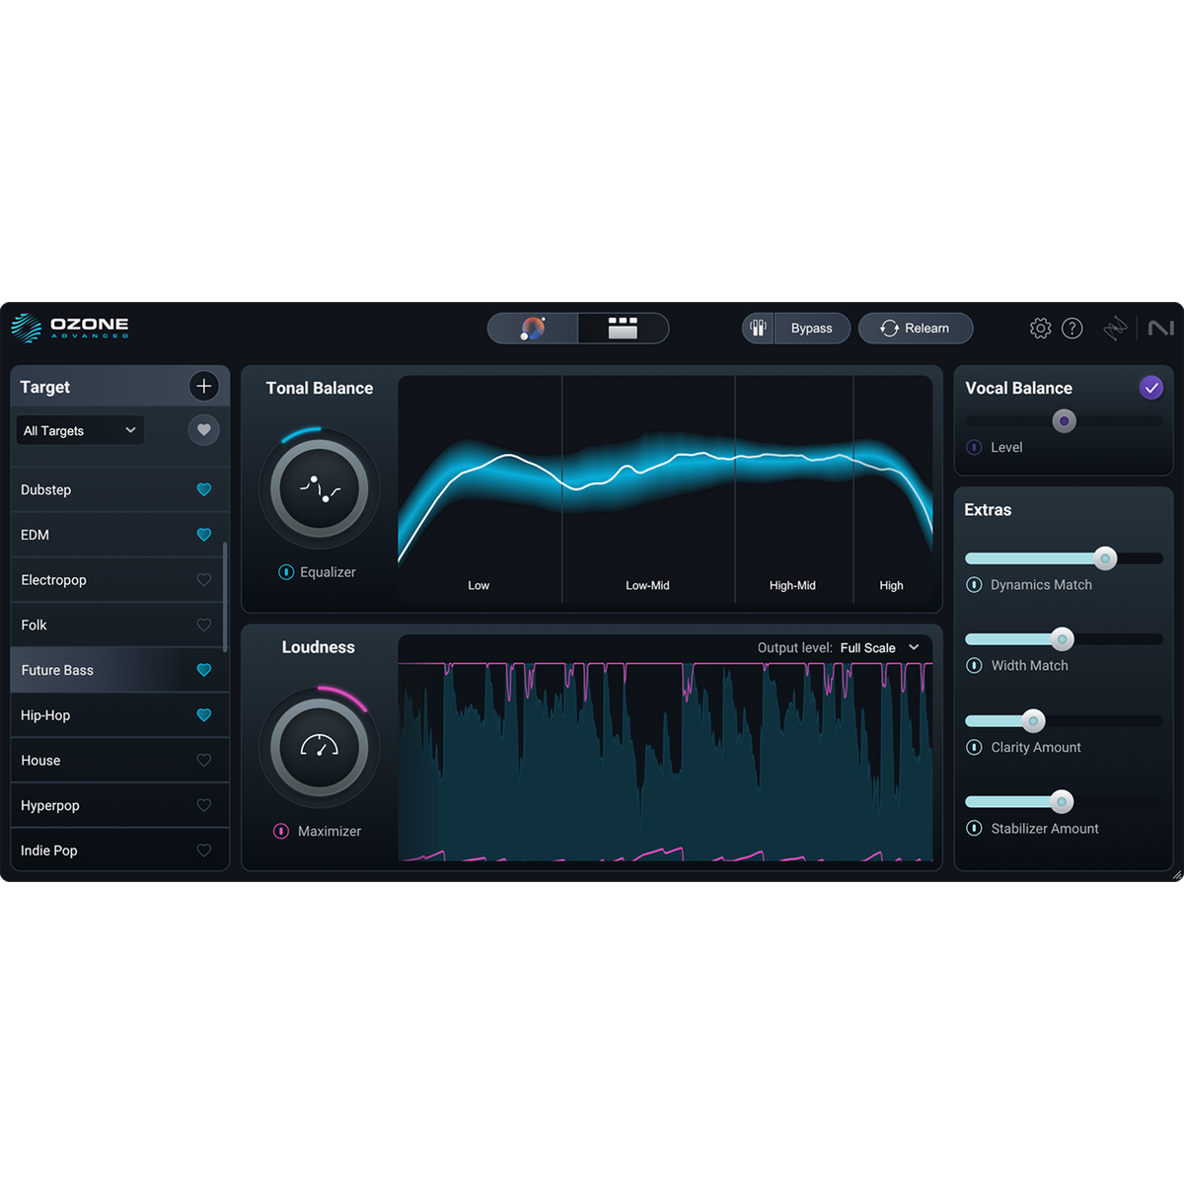
Task: Select the Hip-Hop target
Action: tap(119, 715)
